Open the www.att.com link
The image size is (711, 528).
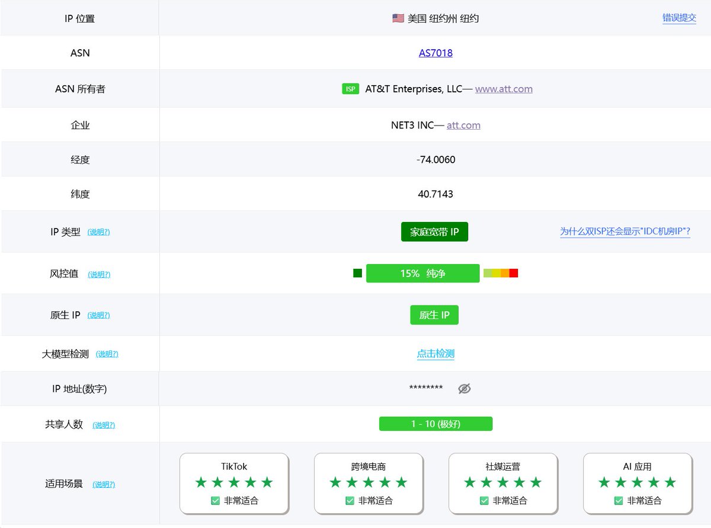coord(504,89)
